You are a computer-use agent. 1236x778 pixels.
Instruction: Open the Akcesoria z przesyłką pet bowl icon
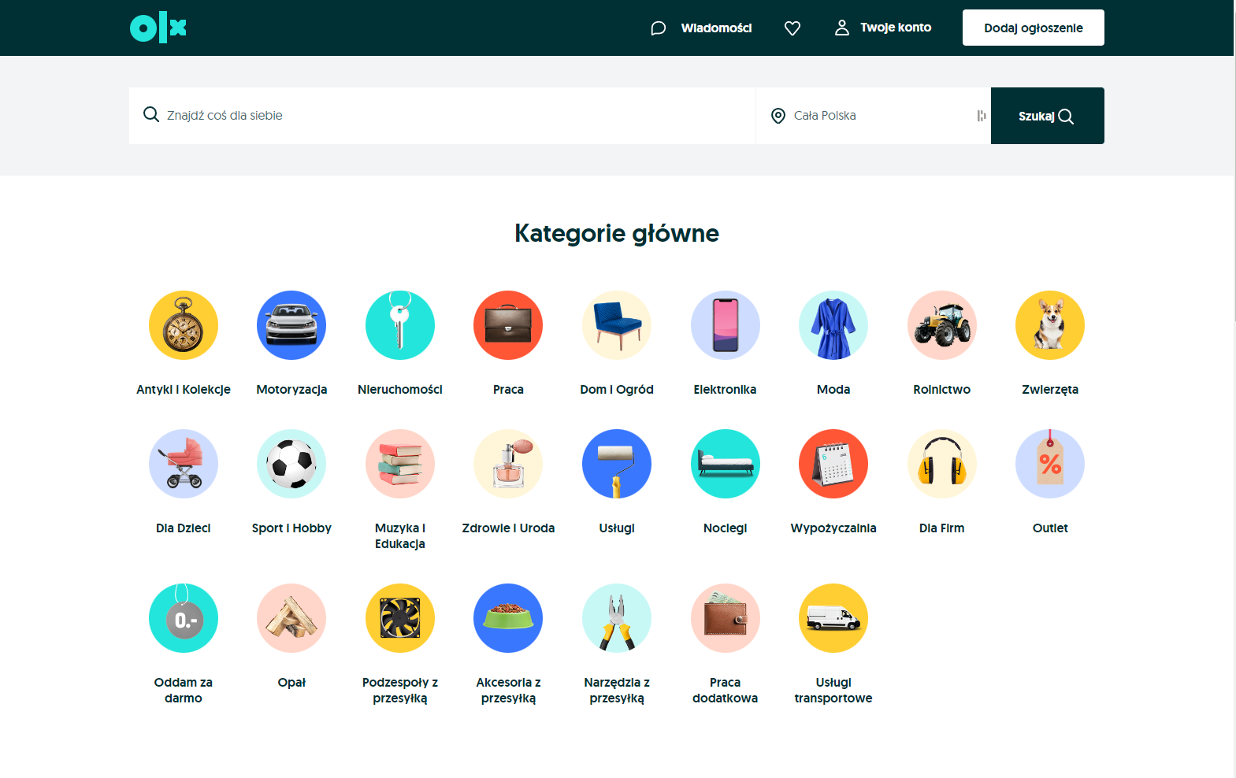[x=508, y=618]
